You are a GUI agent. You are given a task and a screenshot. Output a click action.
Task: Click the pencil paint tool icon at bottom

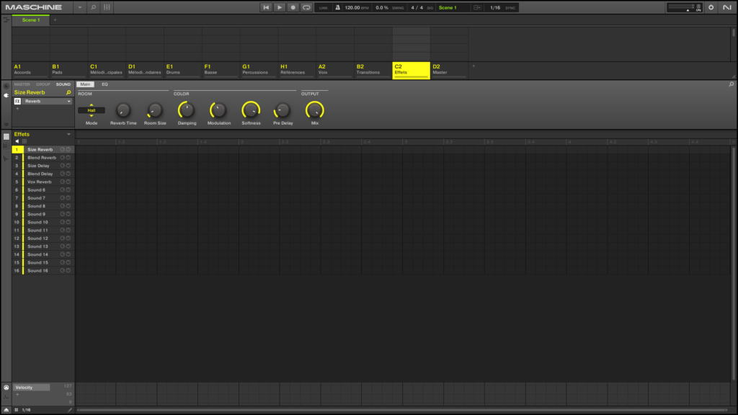click(x=70, y=410)
